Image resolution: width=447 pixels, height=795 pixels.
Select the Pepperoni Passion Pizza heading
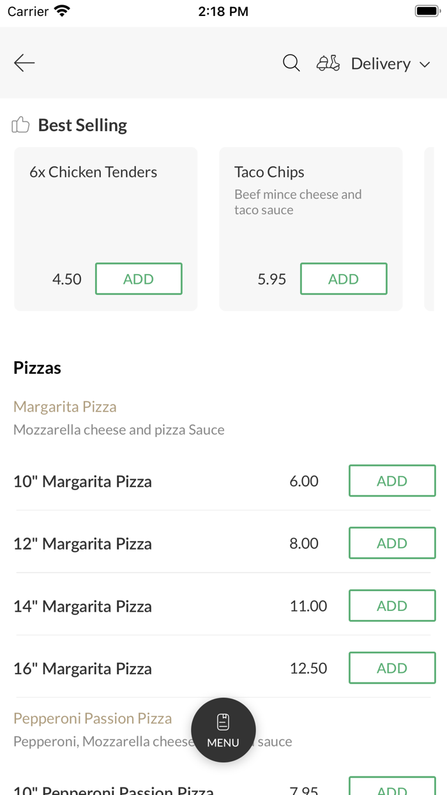[93, 718]
